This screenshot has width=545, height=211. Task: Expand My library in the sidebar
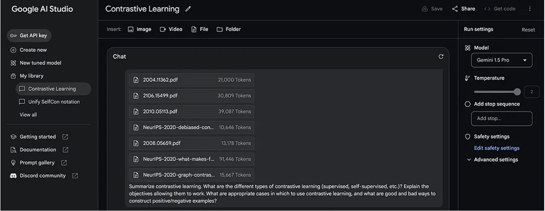pyautogui.click(x=31, y=76)
